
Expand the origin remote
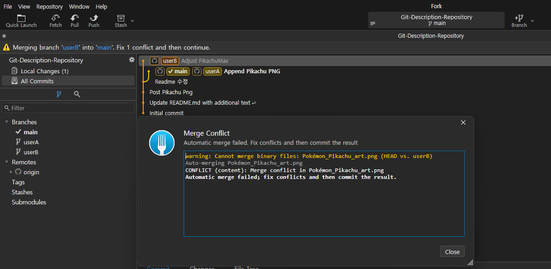(x=11, y=172)
